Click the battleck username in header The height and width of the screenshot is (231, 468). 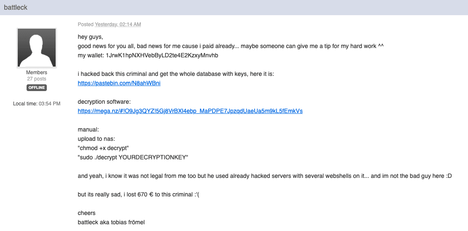tap(16, 8)
